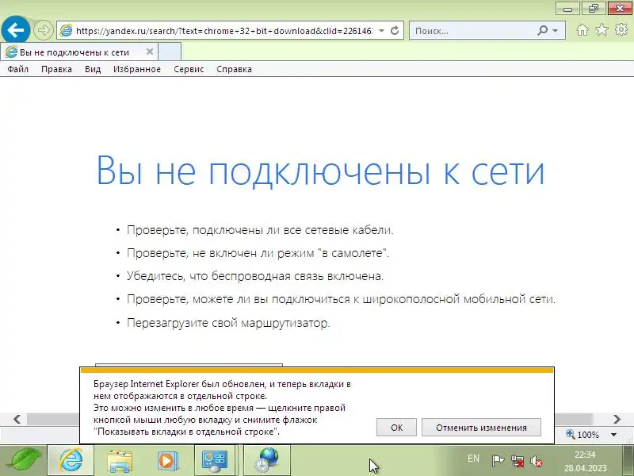Viewport: 634px width, 476px height.
Task: Click the 'Перезагрузите свой маршрутизатор.' line
Action: tap(228, 323)
